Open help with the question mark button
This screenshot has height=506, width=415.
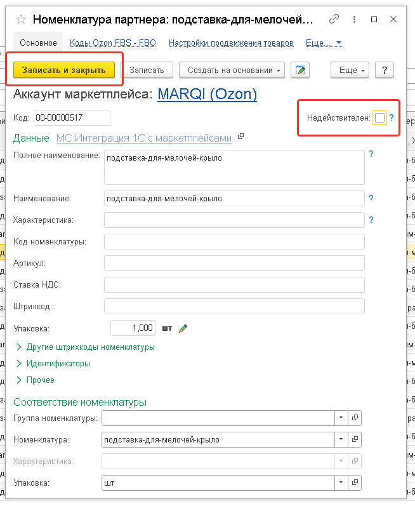coord(385,70)
